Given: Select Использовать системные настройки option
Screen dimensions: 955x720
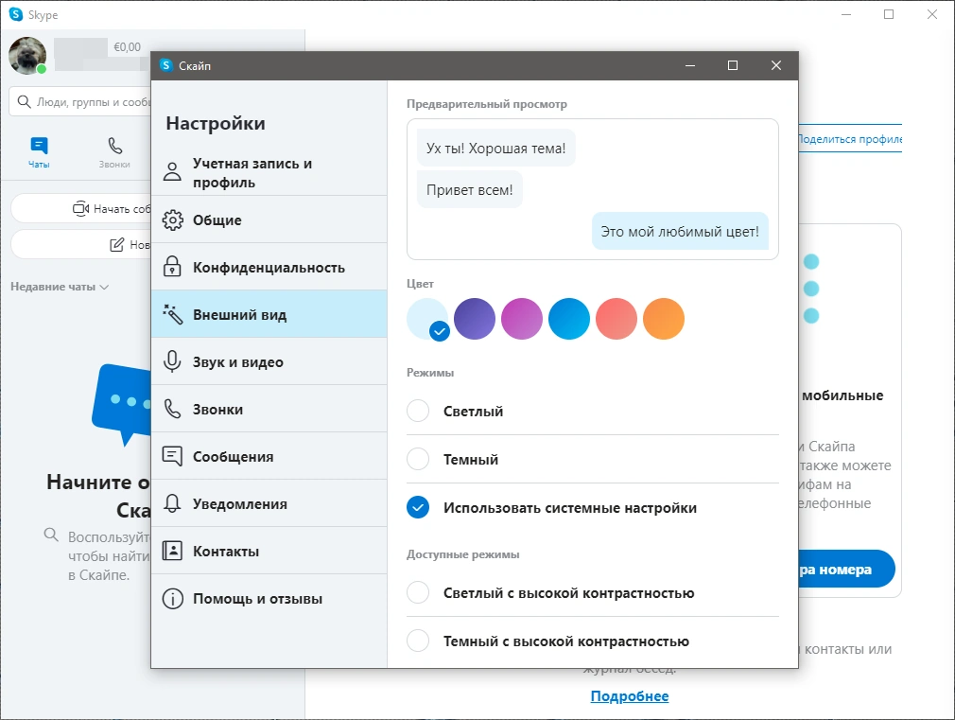Looking at the screenshot, I should (418, 507).
